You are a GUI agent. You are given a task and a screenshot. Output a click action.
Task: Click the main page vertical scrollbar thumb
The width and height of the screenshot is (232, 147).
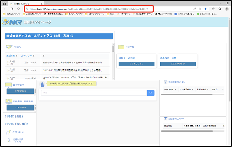229,61
